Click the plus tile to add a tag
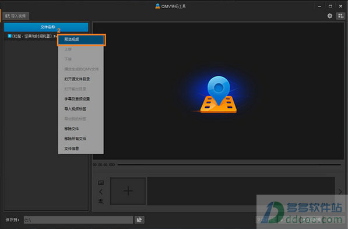Viewport: 348px width, 229px height. click(128, 191)
